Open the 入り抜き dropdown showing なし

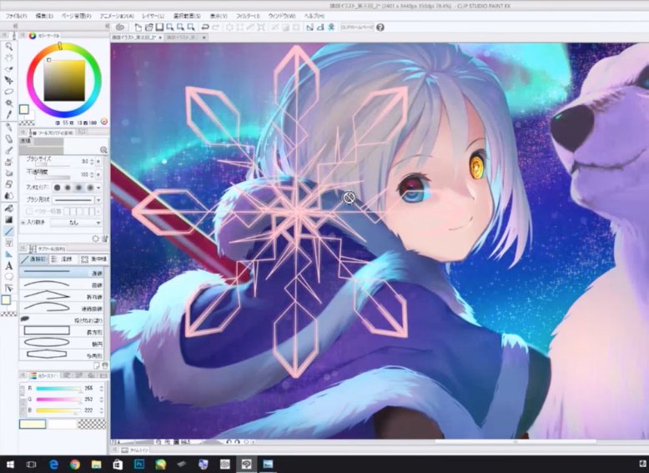pos(76,223)
